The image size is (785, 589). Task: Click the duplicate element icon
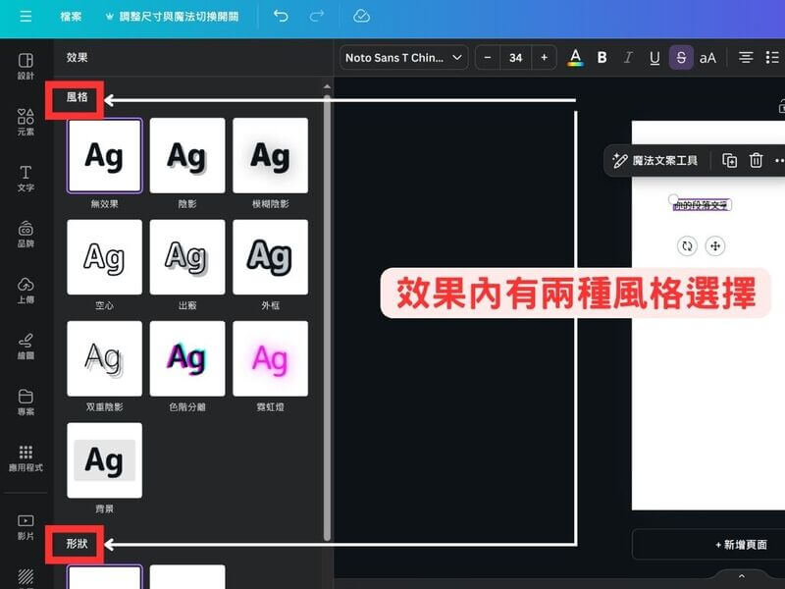729,161
